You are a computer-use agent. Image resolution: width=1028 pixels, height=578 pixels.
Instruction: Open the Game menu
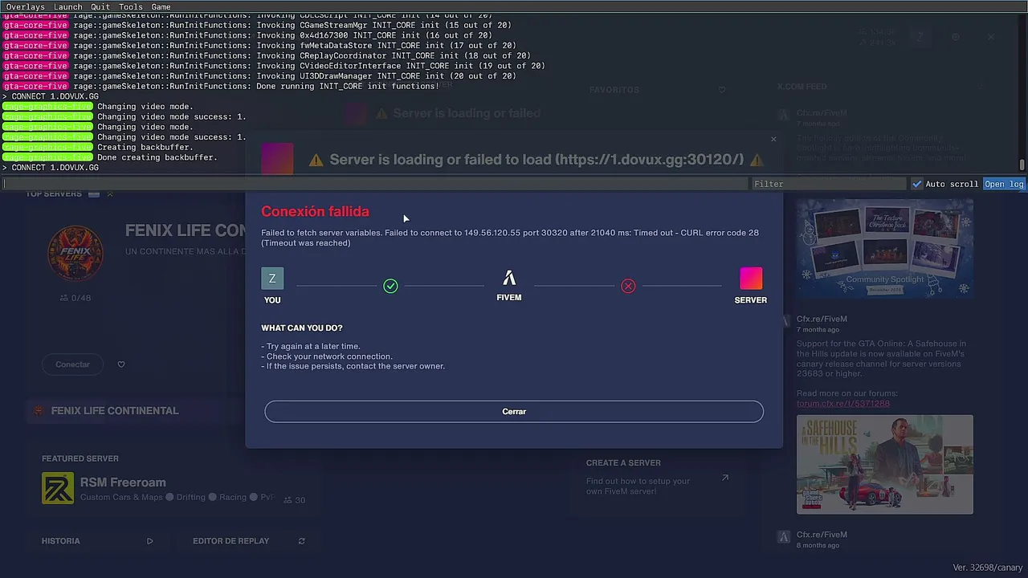(x=161, y=6)
